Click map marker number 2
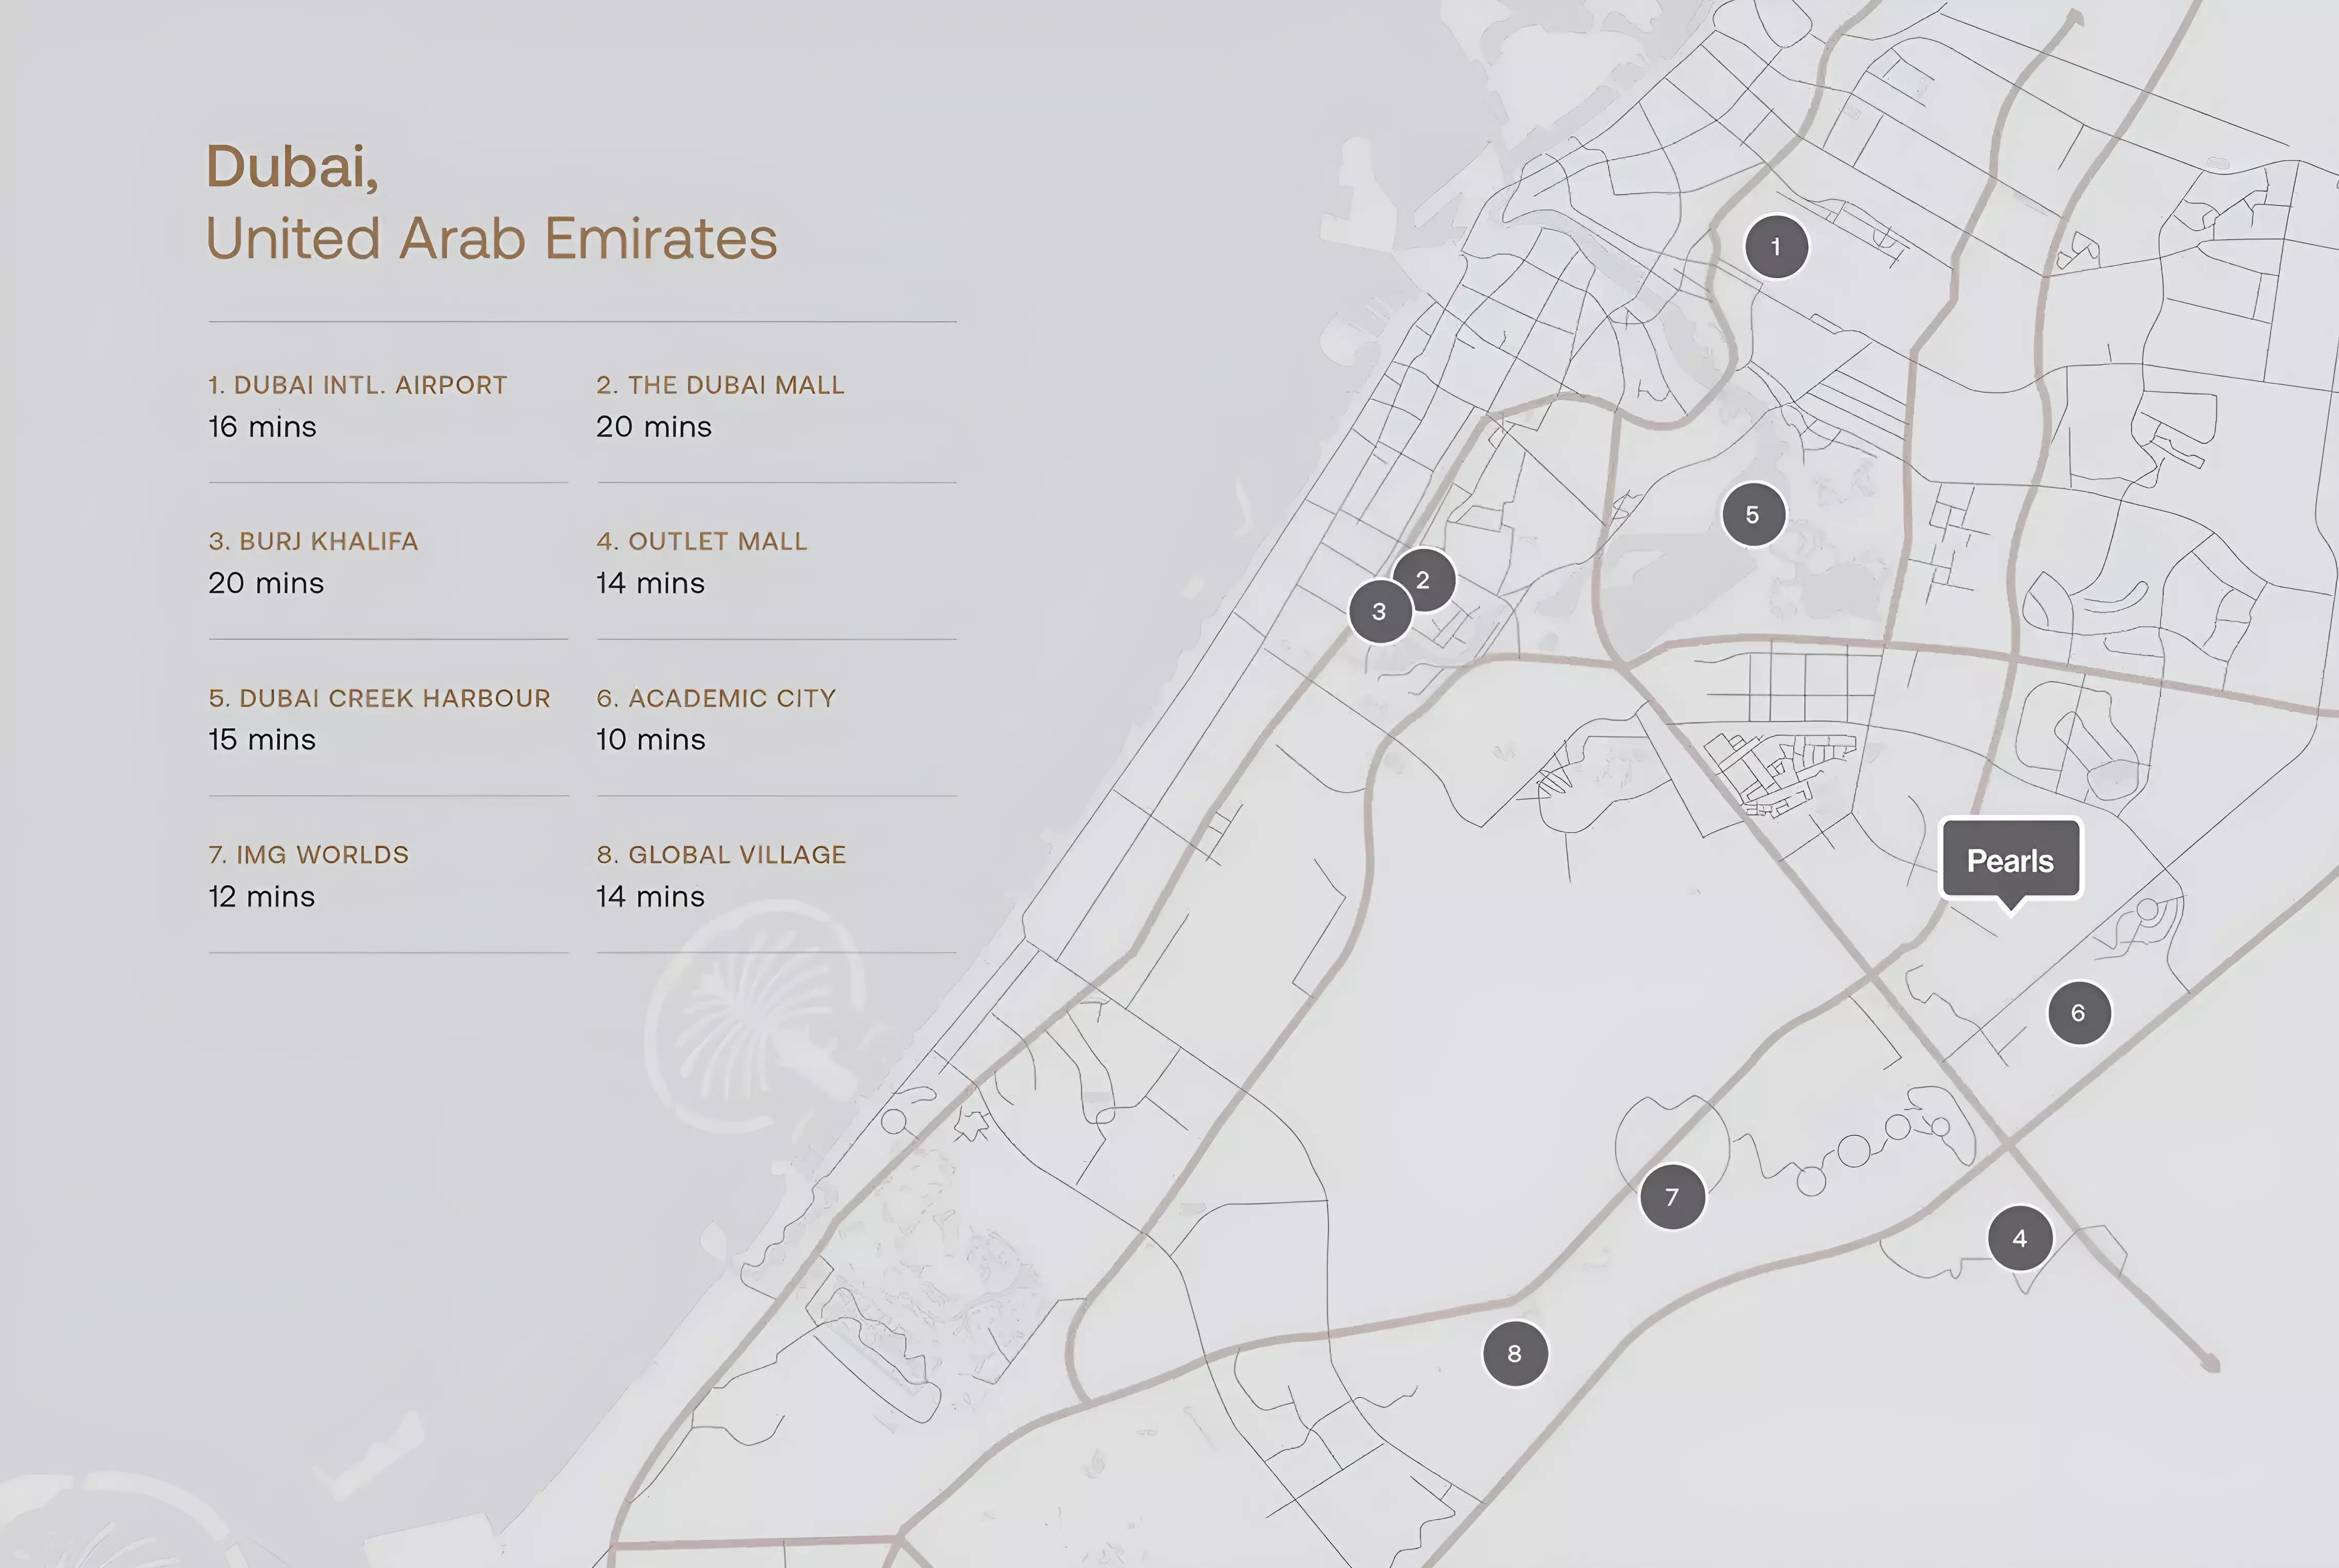Image resolution: width=2339 pixels, height=1568 pixels. click(x=1423, y=580)
